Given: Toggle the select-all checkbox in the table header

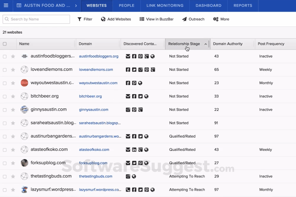Looking at the screenshot, I should [x=4, y=44].
